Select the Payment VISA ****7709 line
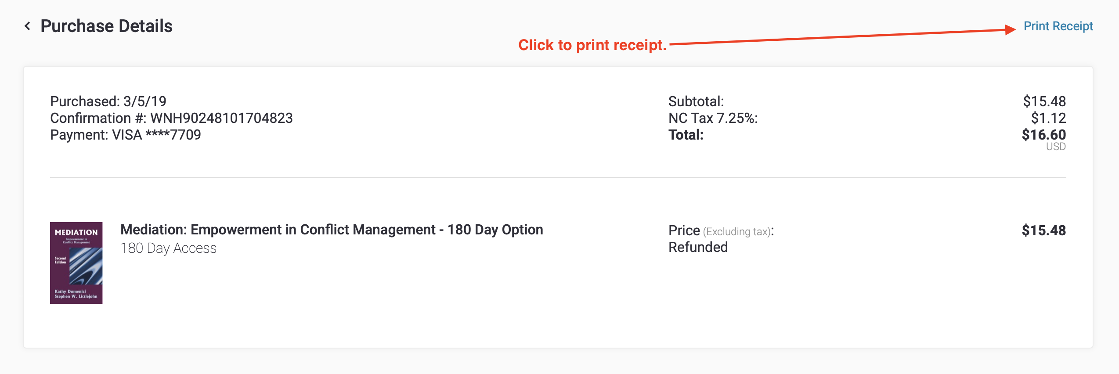Screen dimensions: 1119x374 [x=126, y=135]
